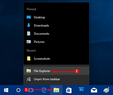
Task: Click the Documents page icon
Action: point(29,33)
